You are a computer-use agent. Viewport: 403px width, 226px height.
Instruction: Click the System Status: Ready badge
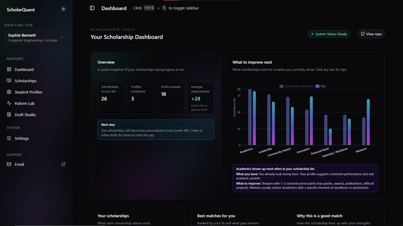coord(329,34)
